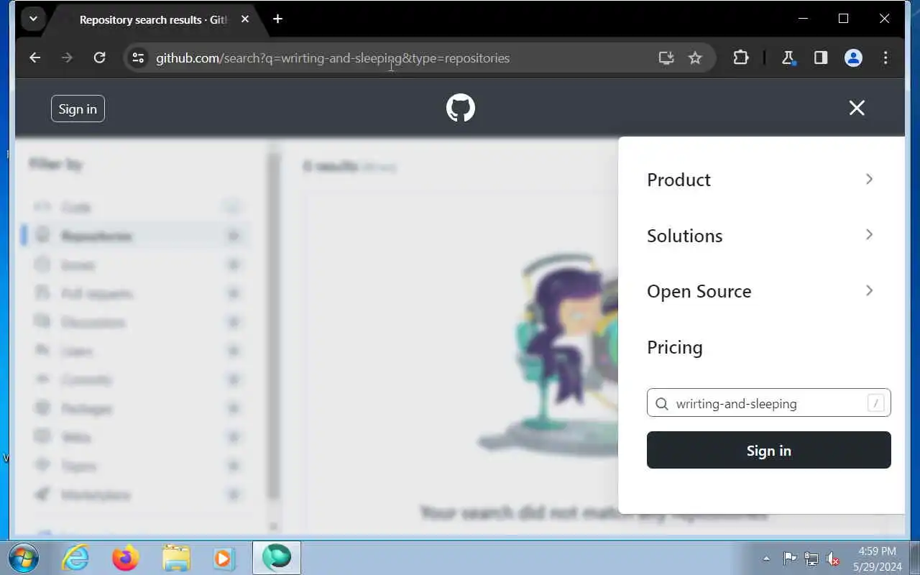920x575 pixels.
Task: Open the Windows Start menu
Action: tap(23, 558)
